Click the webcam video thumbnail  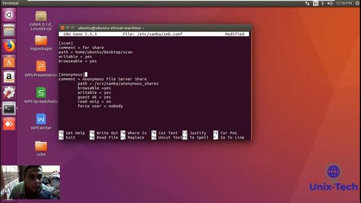tap(30, 182)
